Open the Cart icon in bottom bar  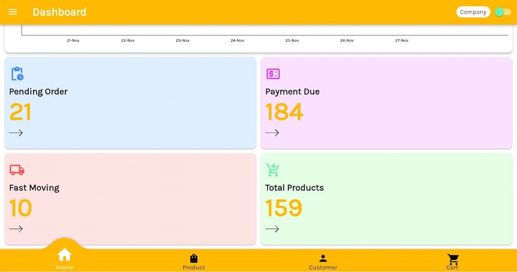[453, 259]
